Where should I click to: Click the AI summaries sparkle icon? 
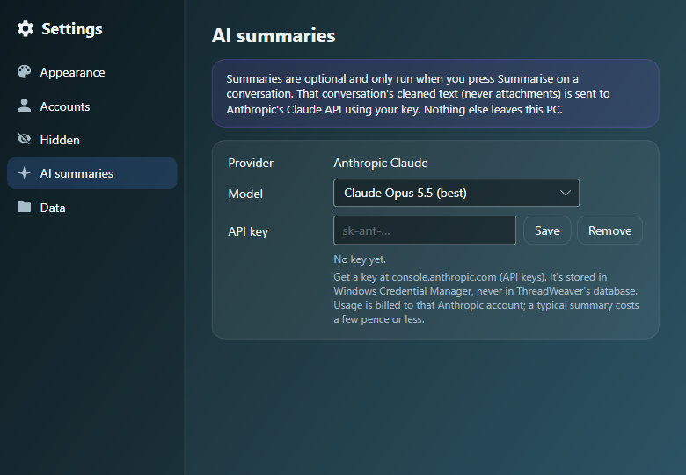pos(25,172)
